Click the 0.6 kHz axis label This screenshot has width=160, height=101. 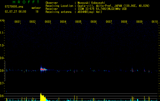[2, 96]
